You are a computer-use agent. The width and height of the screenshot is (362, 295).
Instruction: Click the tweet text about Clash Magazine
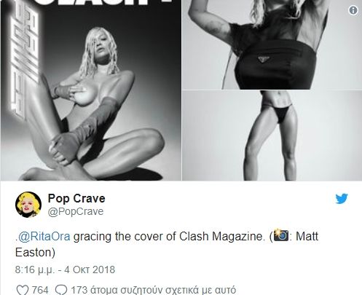[167, 244]
